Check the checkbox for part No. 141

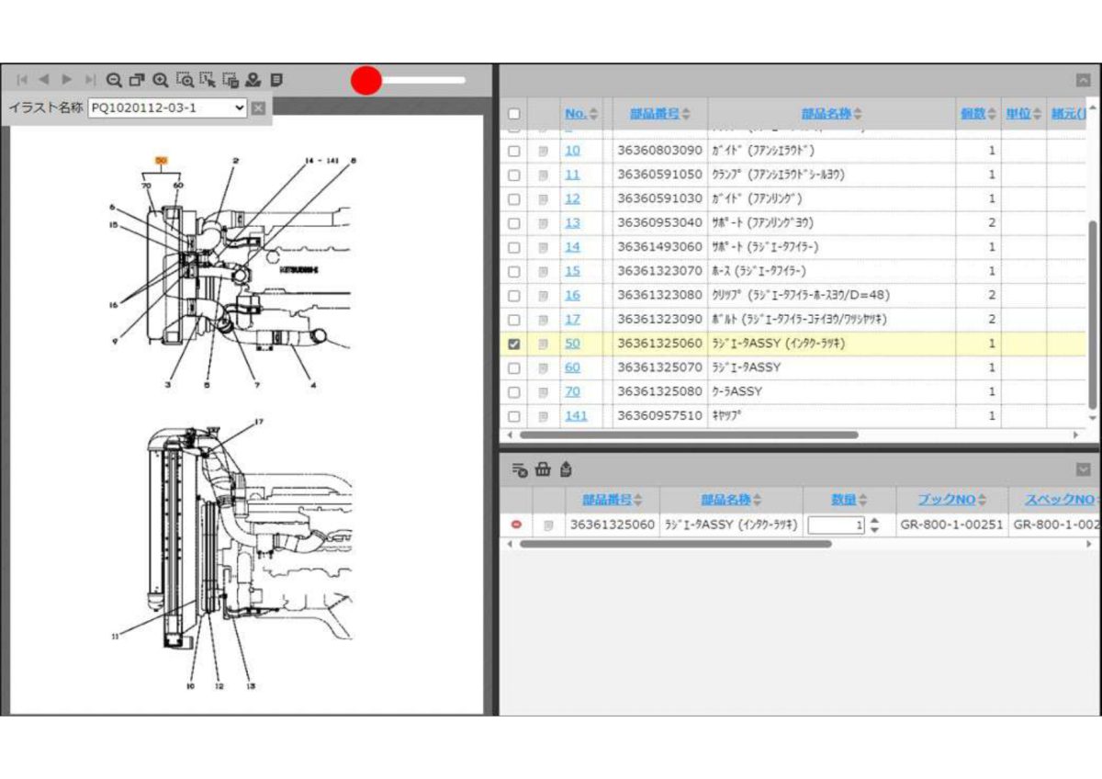tap(514, 416)
